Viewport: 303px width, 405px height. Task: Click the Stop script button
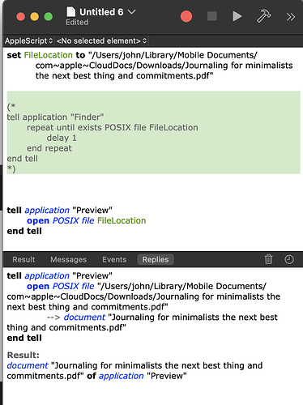212,16
